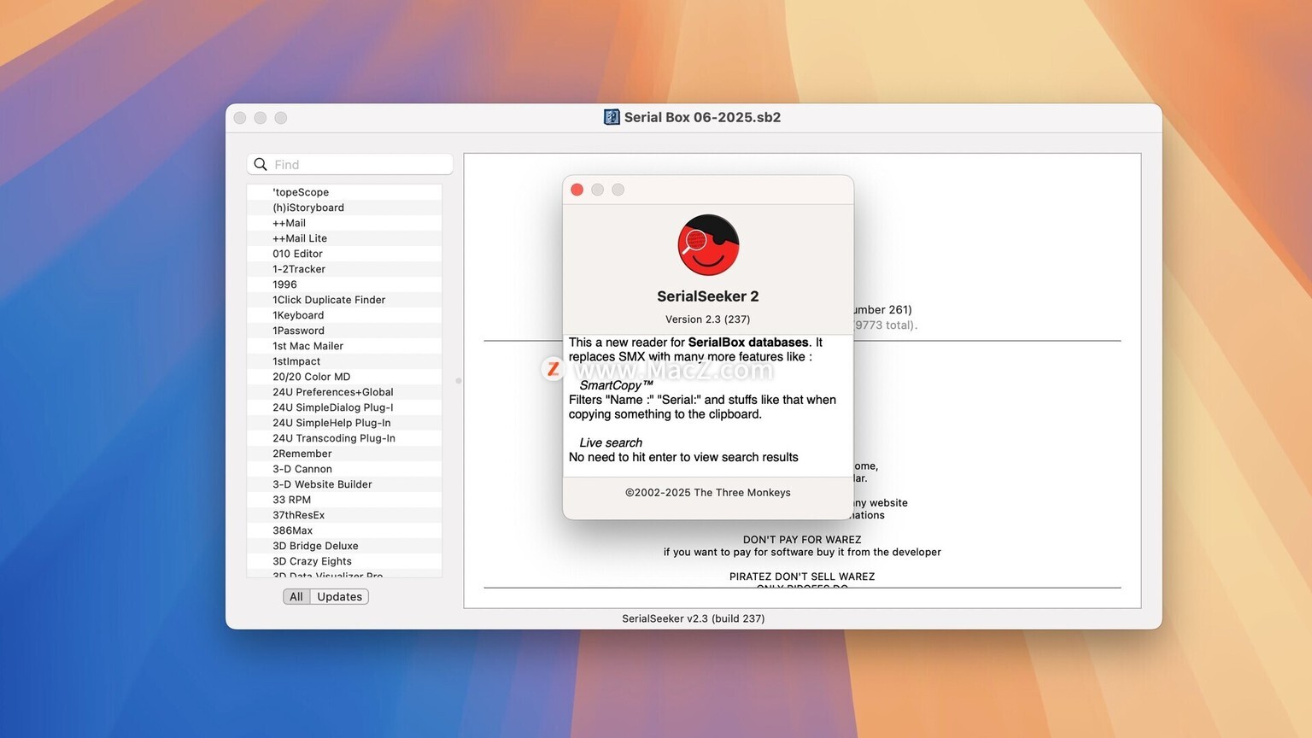The height and width of the screenshot is (738, 1312).
Task: Click the SmartCopy feature heading
Action: (616, 385)
